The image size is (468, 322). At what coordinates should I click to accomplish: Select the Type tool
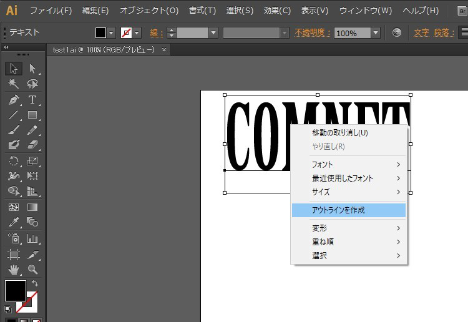tap(32, 99)
